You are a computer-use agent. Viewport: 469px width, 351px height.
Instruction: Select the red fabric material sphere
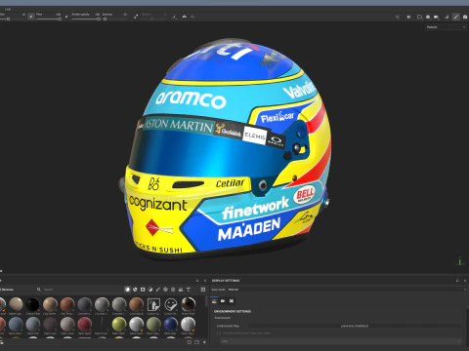point(85,324)
